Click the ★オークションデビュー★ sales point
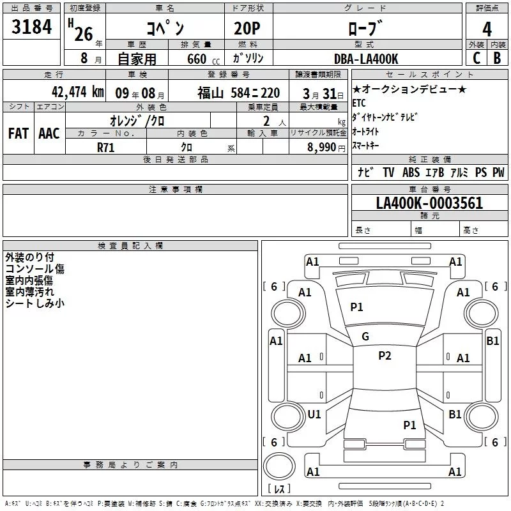 (x=409, y=89)
